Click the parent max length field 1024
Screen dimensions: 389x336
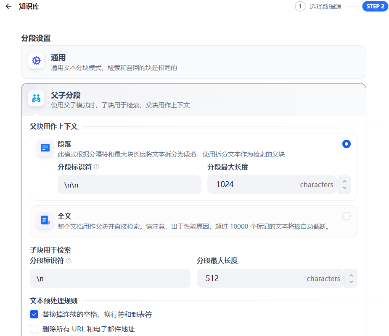pos(273,185)
